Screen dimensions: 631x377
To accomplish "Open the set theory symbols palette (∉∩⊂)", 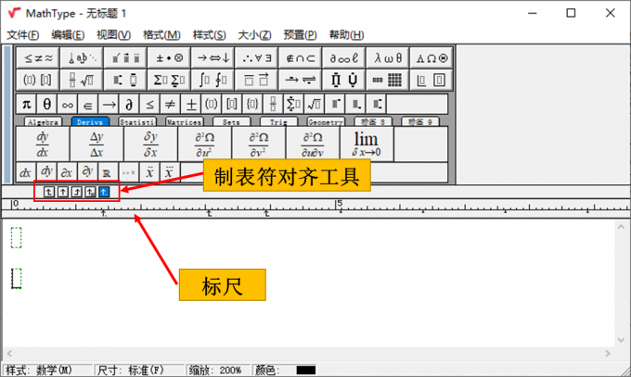I will pyautogui.click(x=301, y=57).
